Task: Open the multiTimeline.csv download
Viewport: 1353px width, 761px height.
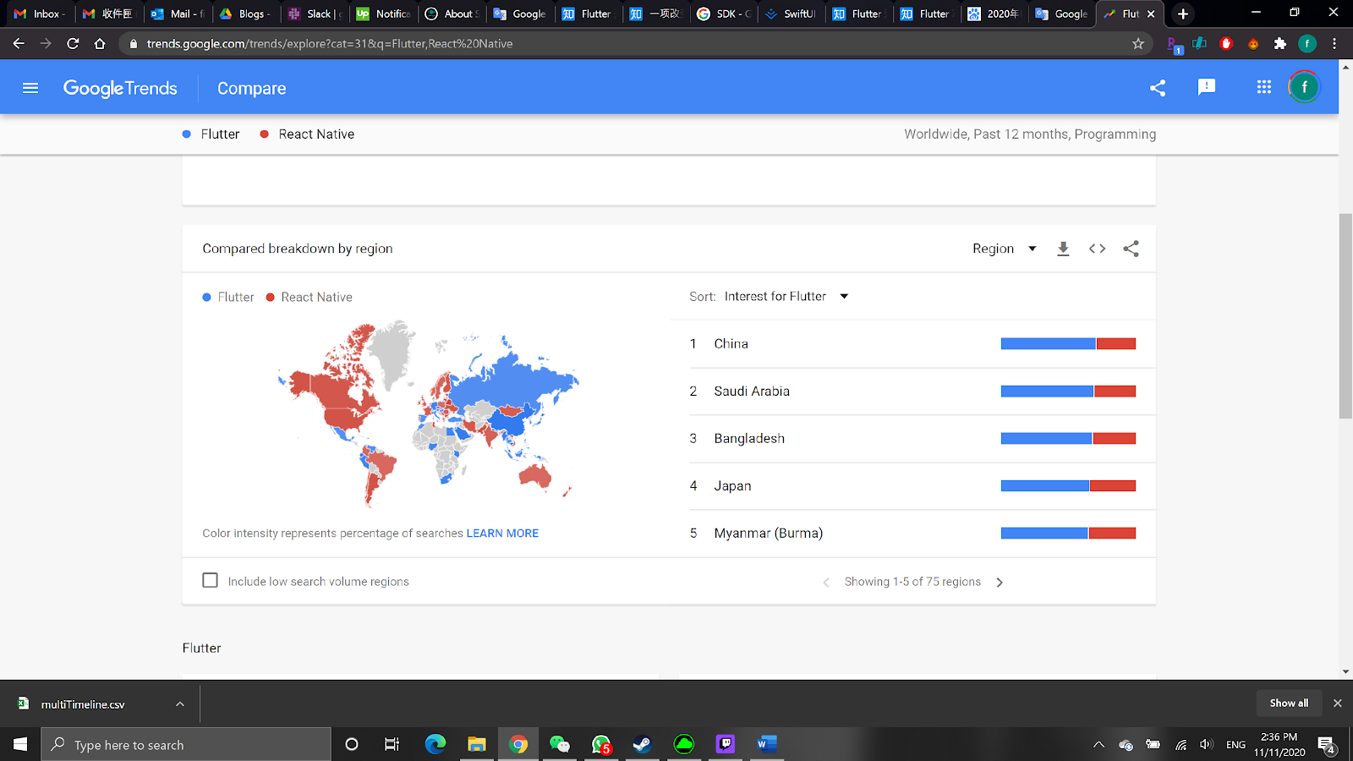Action: point(83,704)
